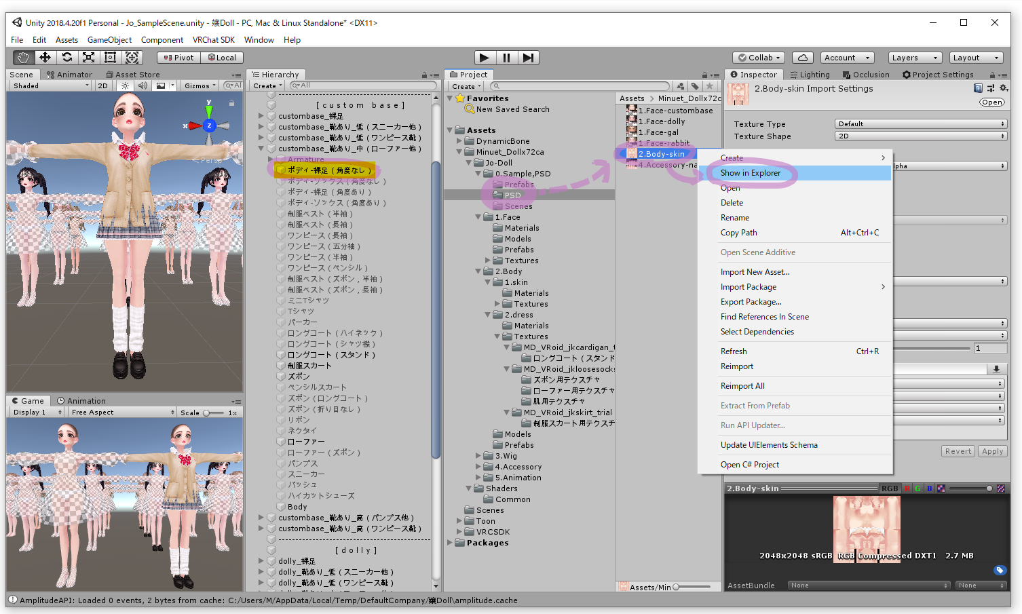Click the Inspector lock icon
The height and width of the screenshot is (614, 1022).
coord(993,75)
